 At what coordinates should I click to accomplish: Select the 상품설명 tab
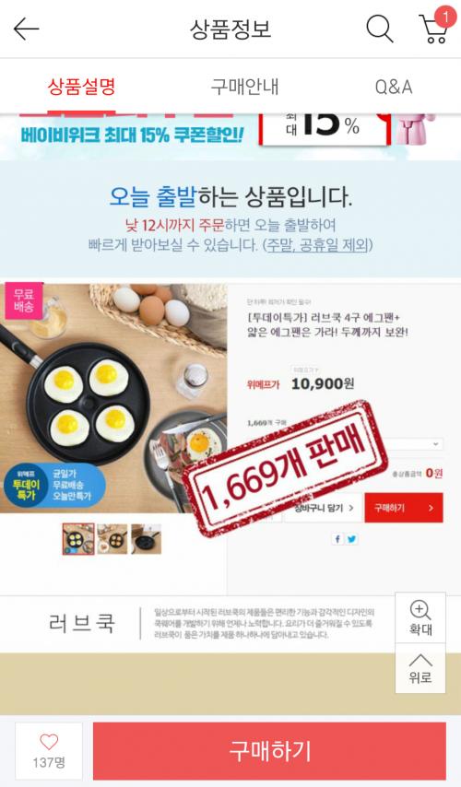pyautogui.click(x=81, y=87)
